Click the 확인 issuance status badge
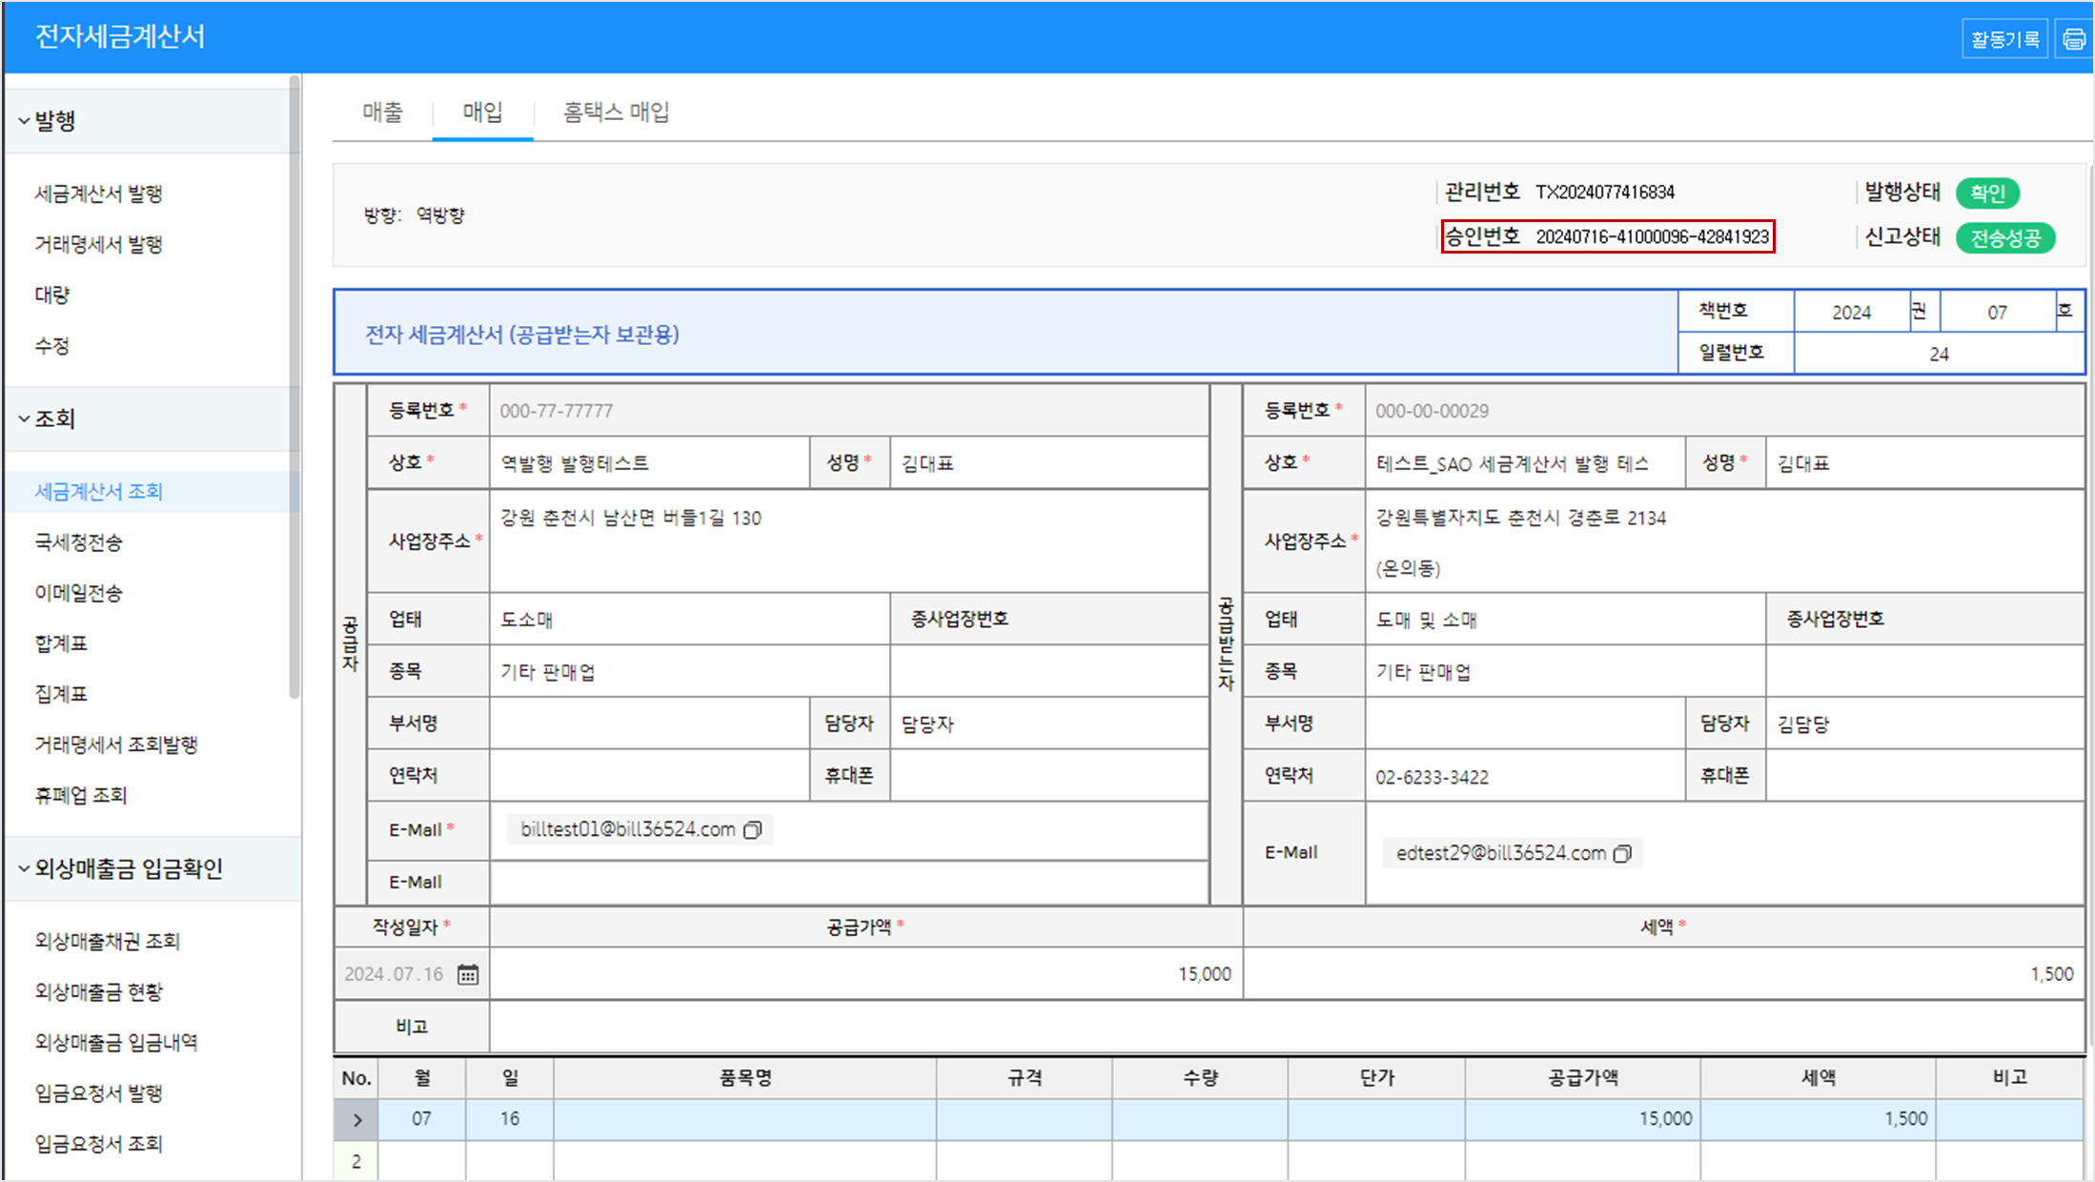Screen dimensions: 2095x1182 1987,194
